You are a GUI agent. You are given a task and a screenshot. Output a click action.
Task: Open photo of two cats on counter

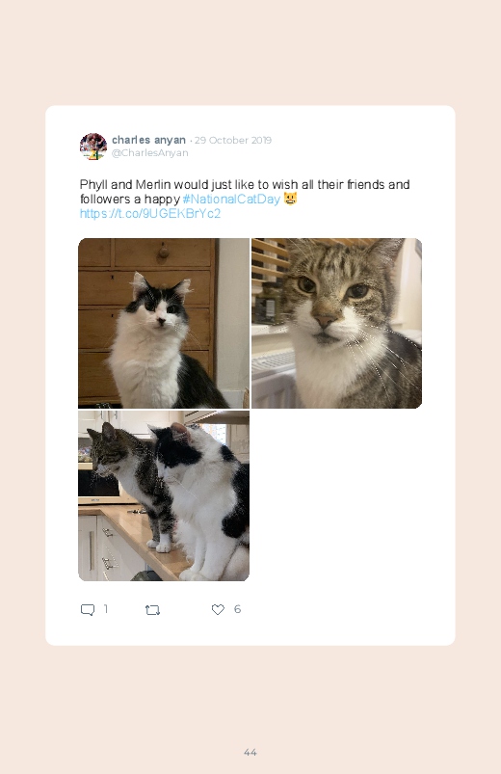click(x=164, y=495)
